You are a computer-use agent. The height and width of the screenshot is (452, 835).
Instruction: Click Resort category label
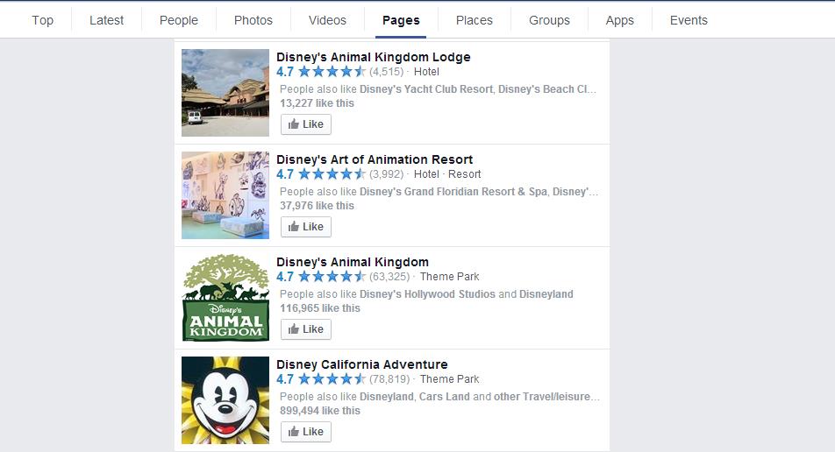(x=464, y=174)
